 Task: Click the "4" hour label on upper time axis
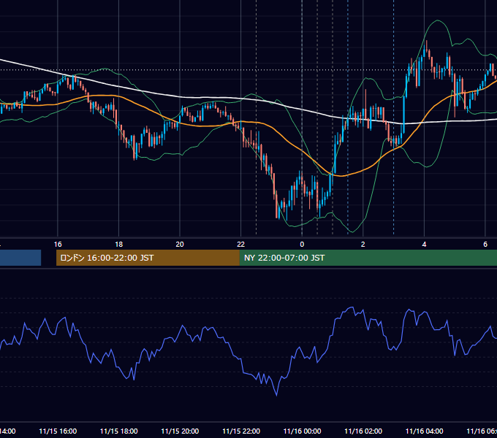(424, 245)
